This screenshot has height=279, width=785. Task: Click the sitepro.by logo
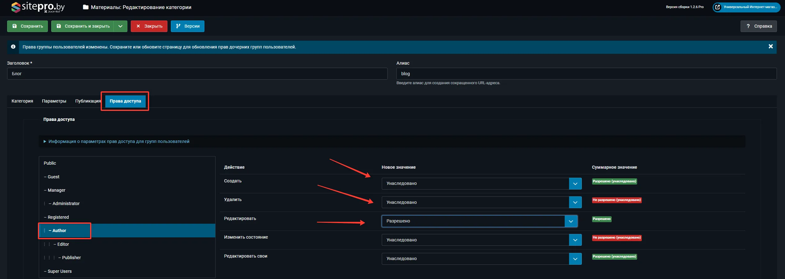(38, 7)
